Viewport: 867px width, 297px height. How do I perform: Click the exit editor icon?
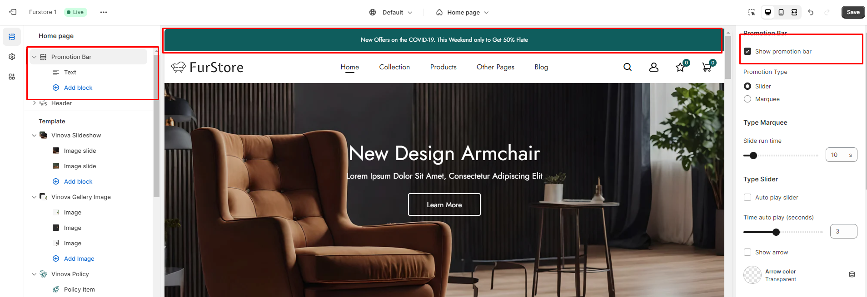(x=13, y=12)
